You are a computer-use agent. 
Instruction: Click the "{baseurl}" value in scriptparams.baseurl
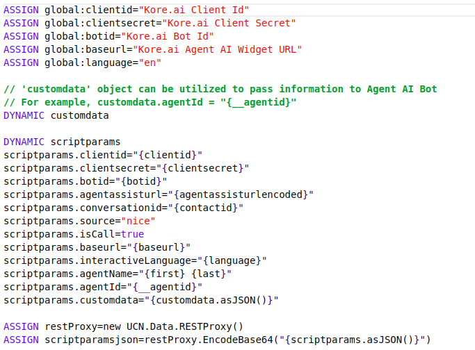159,247
